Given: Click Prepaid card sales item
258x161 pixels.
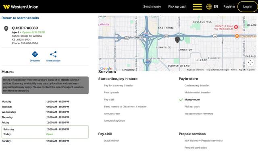Looking at the screenshot, I should point(196,148).
